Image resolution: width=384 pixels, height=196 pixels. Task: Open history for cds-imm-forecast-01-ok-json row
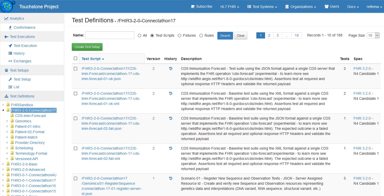[x=171, y=68]
